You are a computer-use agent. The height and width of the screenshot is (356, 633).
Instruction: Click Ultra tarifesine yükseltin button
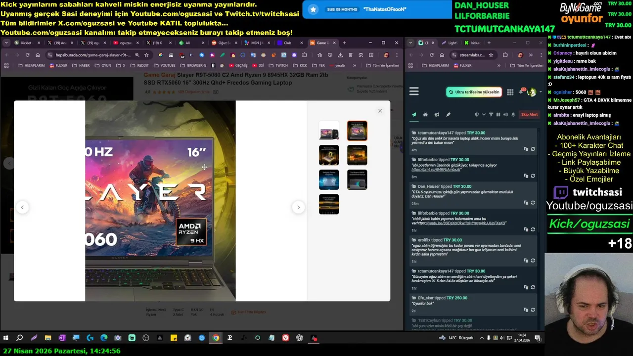[474, 92]
